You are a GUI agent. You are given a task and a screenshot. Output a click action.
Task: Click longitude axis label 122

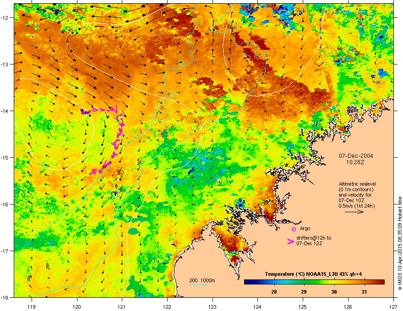(167, 306)
